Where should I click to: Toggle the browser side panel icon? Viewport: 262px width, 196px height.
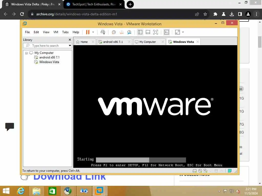(240, 14)
